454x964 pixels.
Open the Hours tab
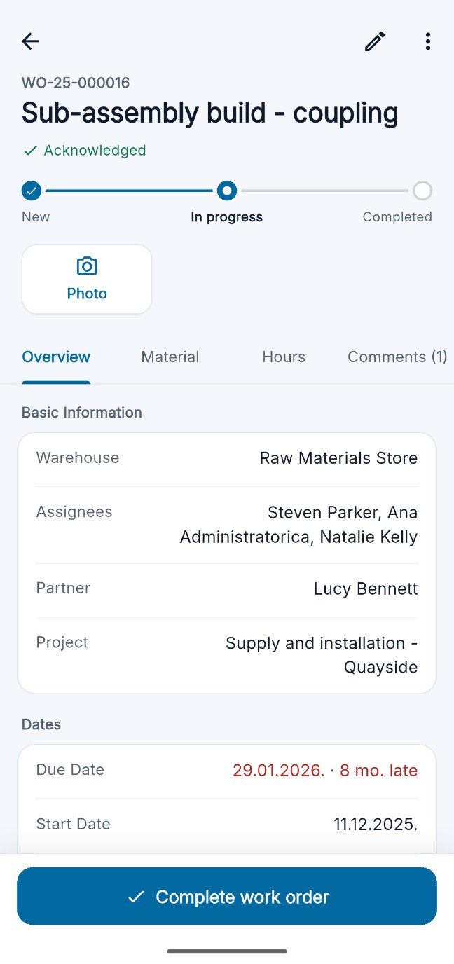(x=284, y=357)
